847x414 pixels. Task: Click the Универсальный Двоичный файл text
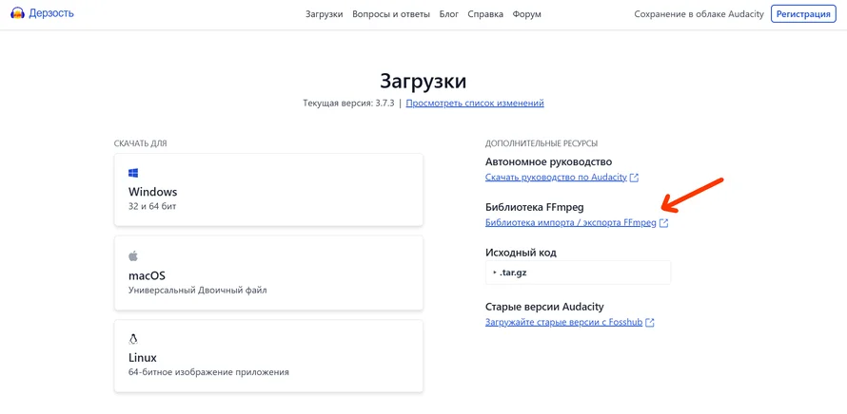198,290
